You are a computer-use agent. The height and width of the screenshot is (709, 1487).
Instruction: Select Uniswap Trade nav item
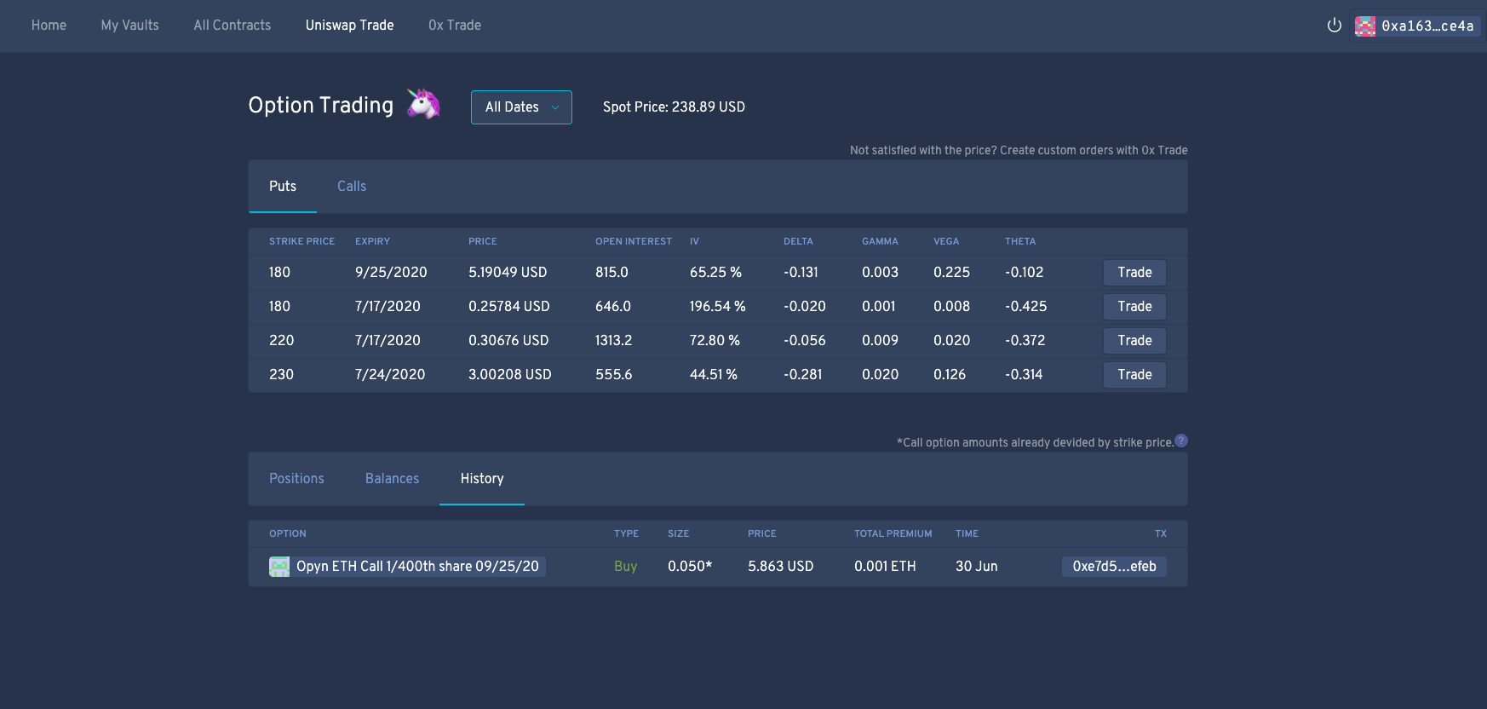point(350,26)
